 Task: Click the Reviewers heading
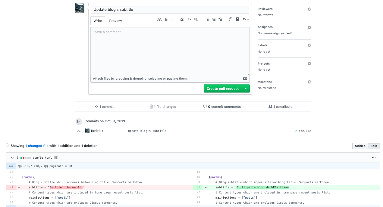[265, 9]
